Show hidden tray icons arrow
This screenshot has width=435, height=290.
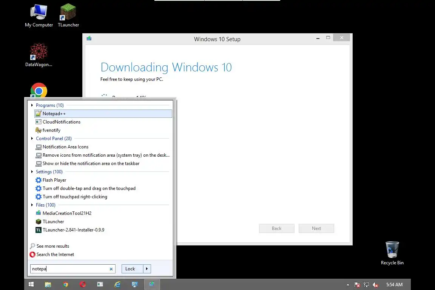348,285
